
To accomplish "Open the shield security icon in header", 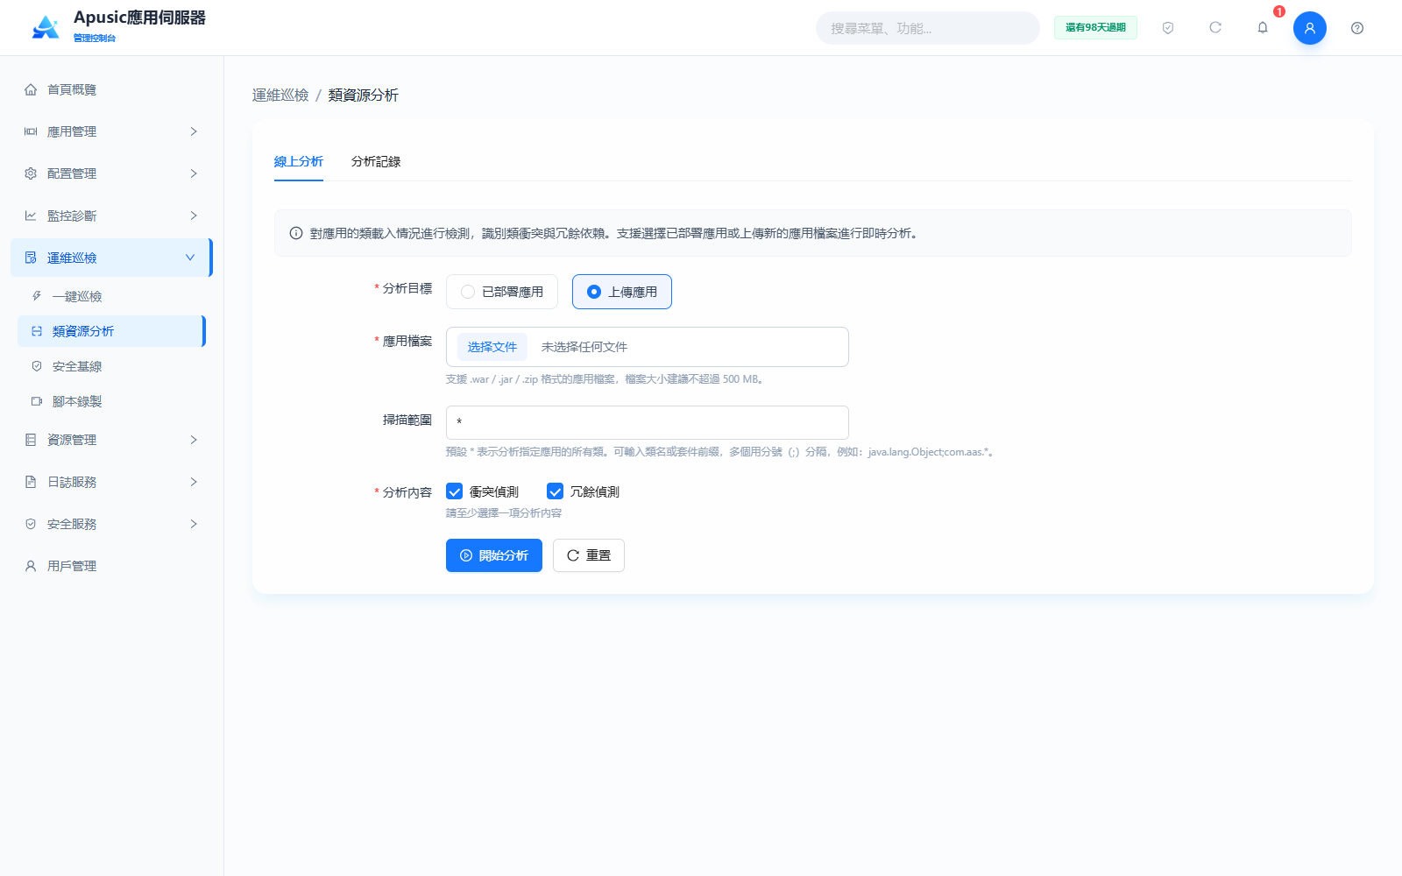I will 1168,28.
